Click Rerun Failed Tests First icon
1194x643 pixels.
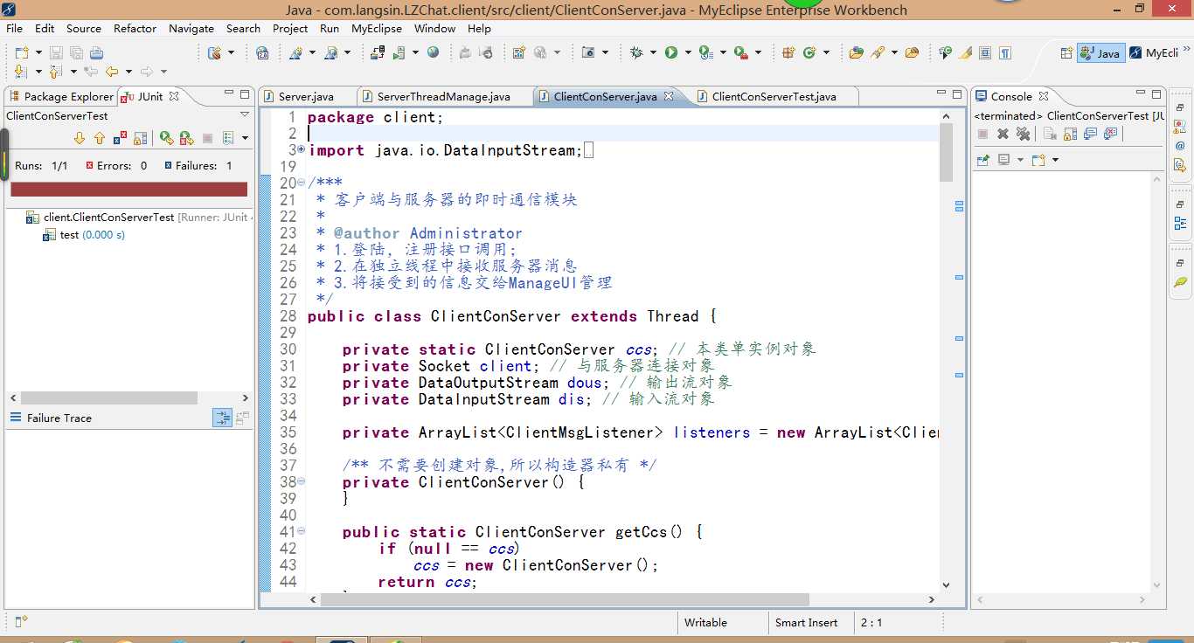[x=186, y=137]
